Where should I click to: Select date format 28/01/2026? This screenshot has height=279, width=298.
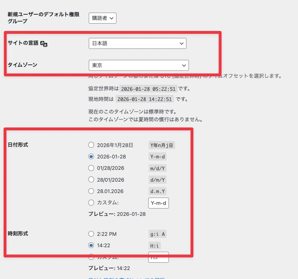tap(91, 179)
